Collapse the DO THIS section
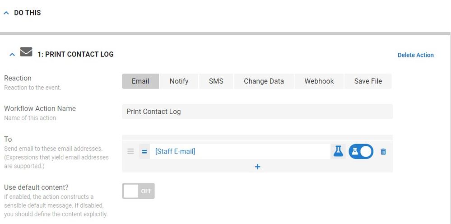Screen dimensions: 451x224 coord(6,13)
